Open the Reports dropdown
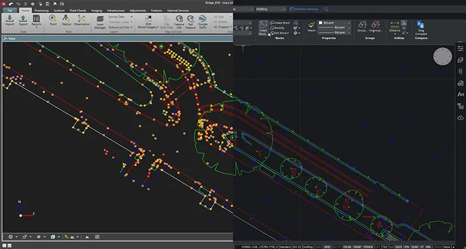The height and width of the screenshot is (249, 466). pyautogui.click(x=37, y=24)
